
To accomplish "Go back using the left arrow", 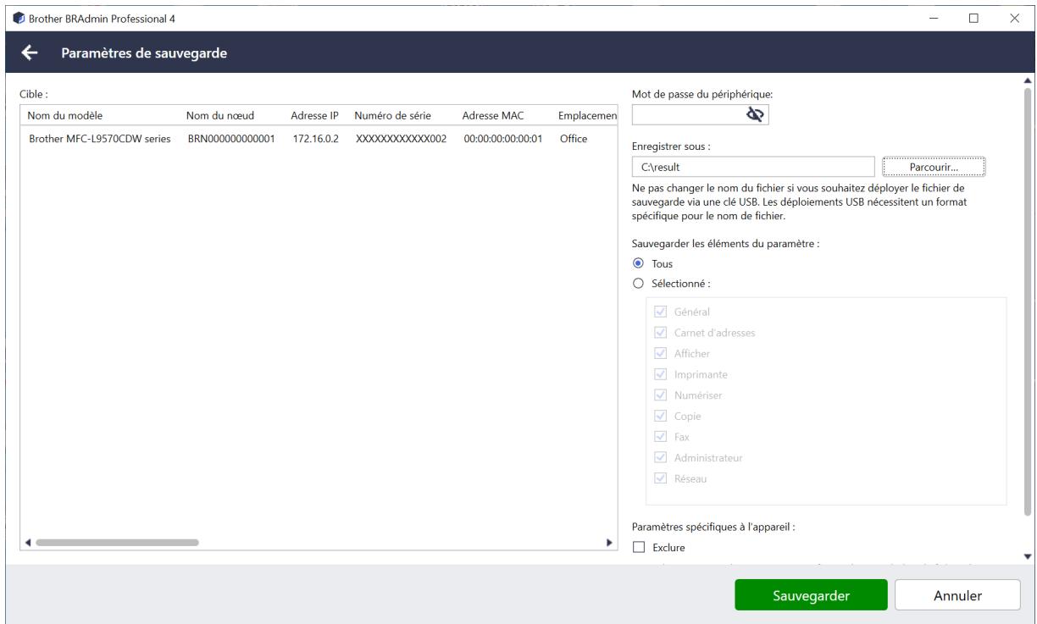I will coord(30,53).
